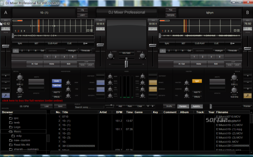Screen dimensions: 253x157
Task: Click deck A Sync button
Action: 20,43
